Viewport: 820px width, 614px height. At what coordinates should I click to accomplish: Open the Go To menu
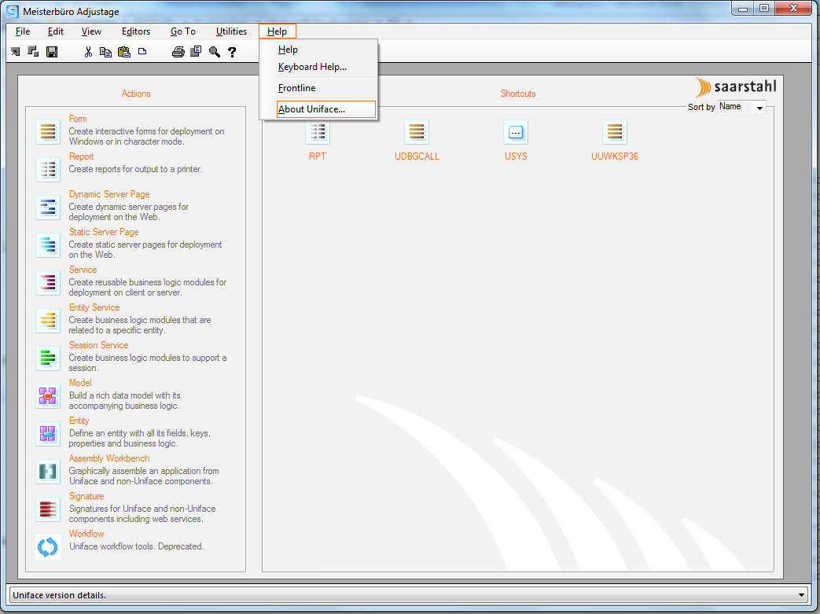pyautogui.click(x=183, y=31)
